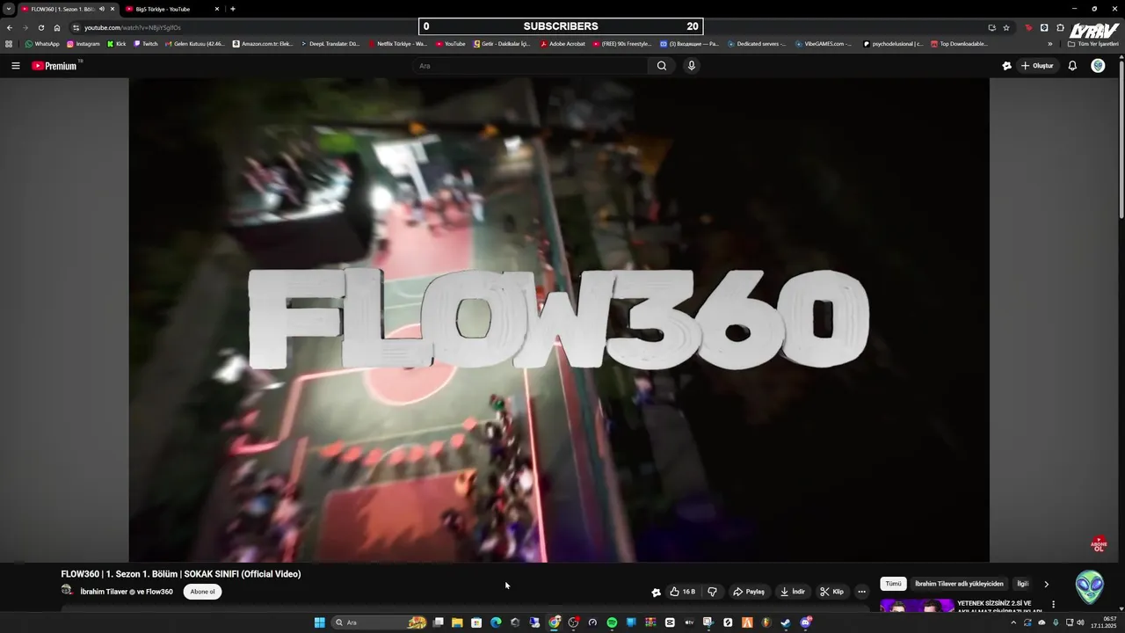Open the Kick bookmark
Viewport: 1125px width, 633px height.
[117, 44]
